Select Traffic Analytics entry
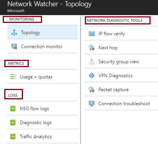The image size is (158, 144). [x=42, y=136]
